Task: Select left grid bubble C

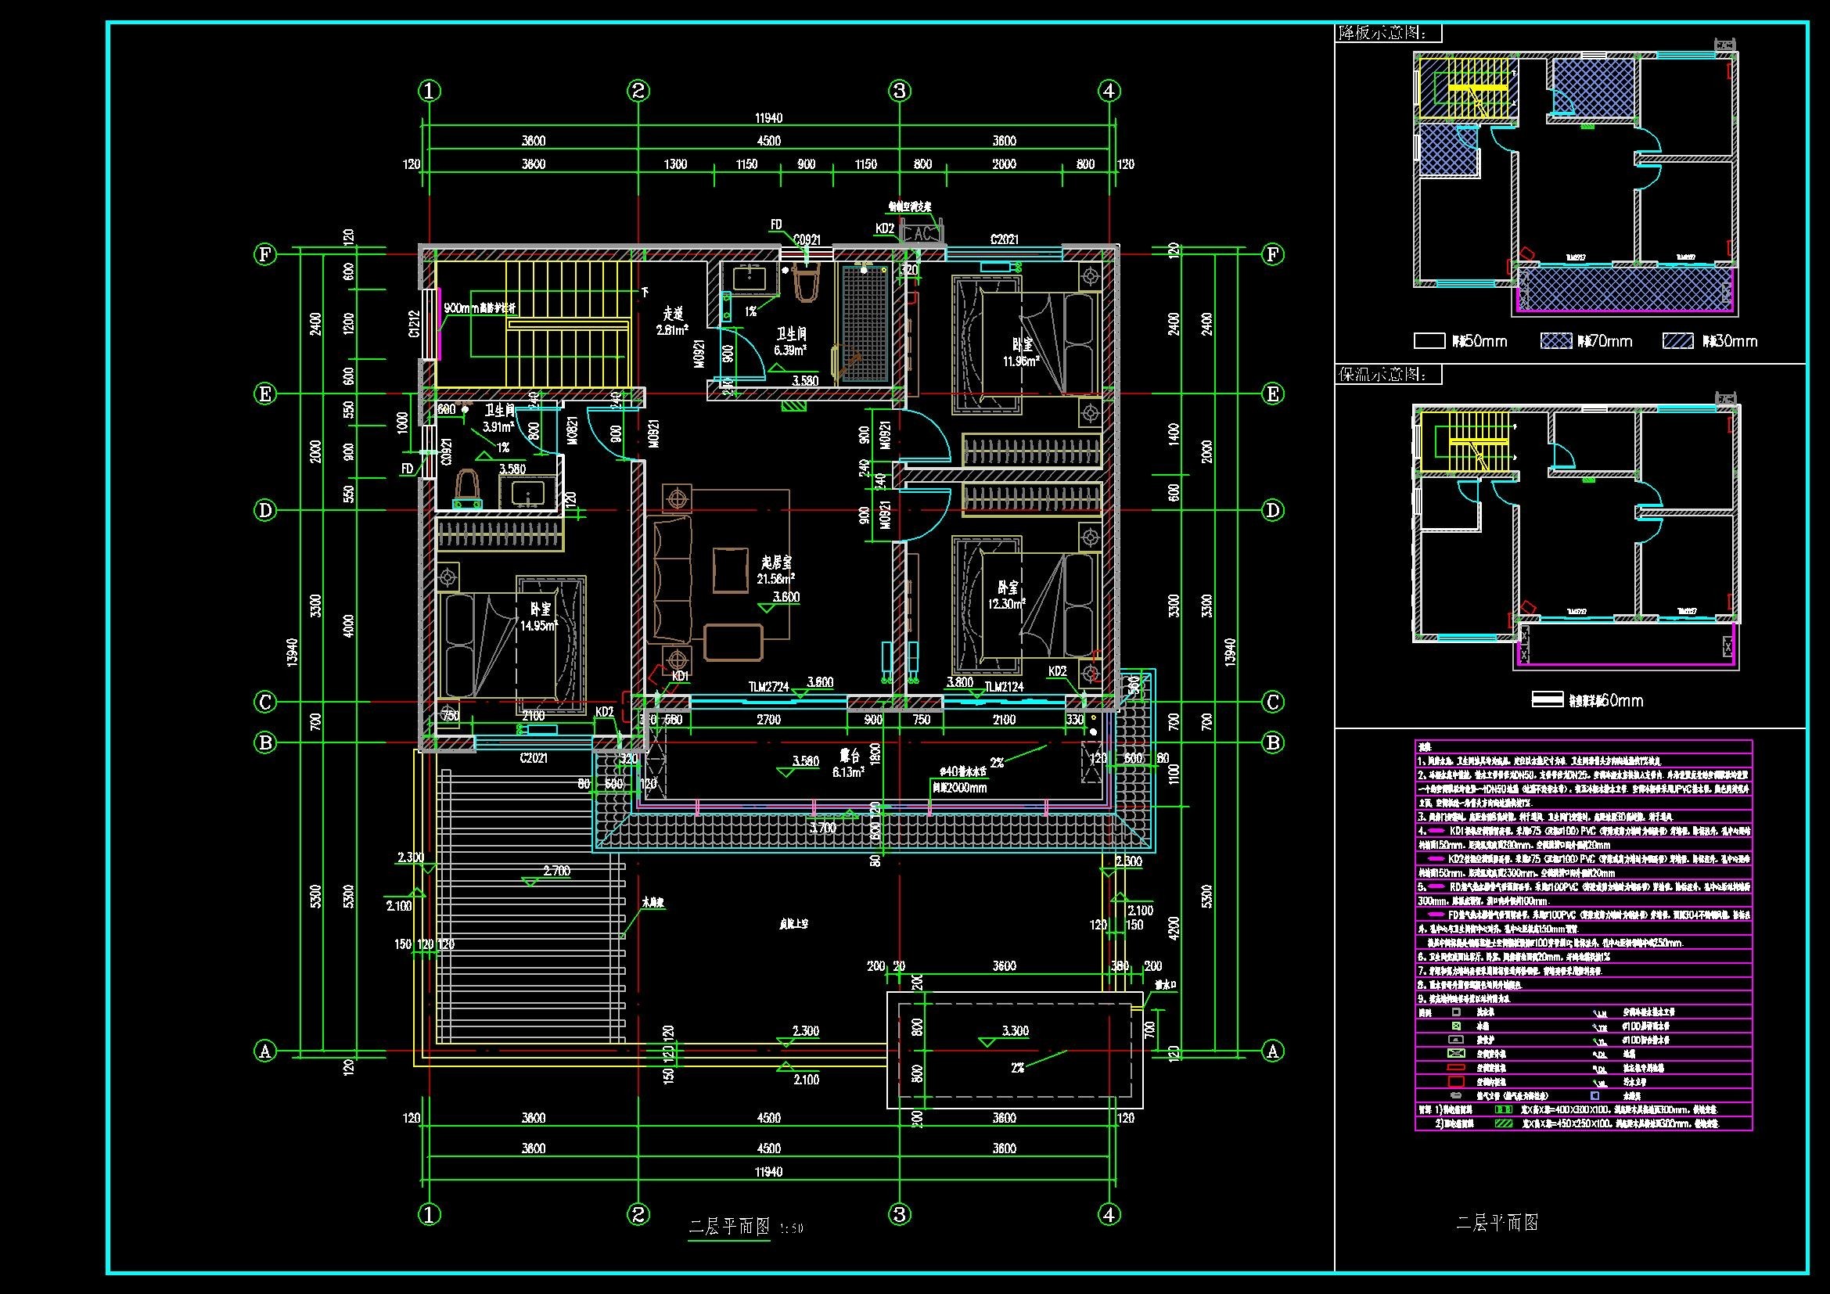Action: (264, 702)
